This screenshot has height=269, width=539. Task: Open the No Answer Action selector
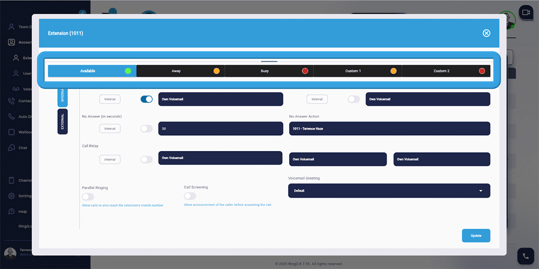pos(389,129)
